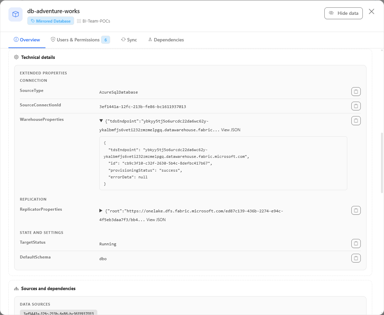Click the dbo DefaultSchema value

(x=103, y=259)
